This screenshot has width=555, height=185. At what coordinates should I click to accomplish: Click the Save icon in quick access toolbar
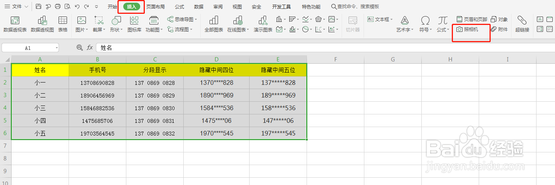coord(38,7)
